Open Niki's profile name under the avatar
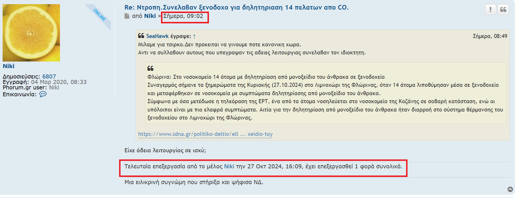The image size is (516, 198). [8, 66]
